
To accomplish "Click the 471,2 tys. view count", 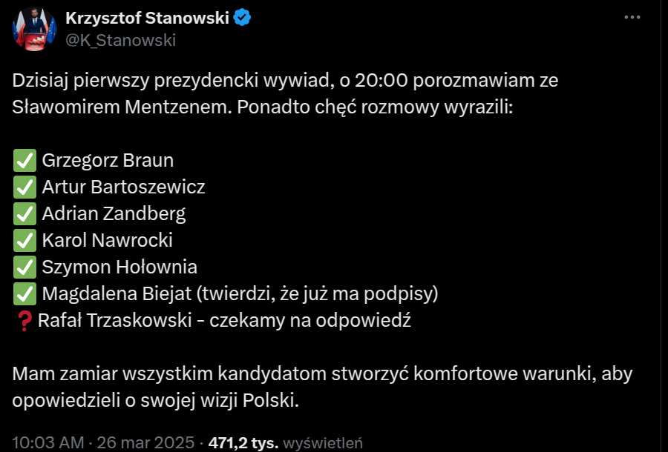I will [244, 443].
